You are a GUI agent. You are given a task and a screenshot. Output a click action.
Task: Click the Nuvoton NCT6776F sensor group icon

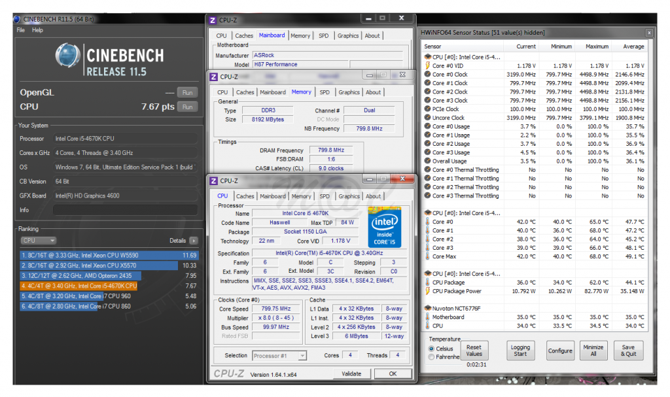click(427, 308)
